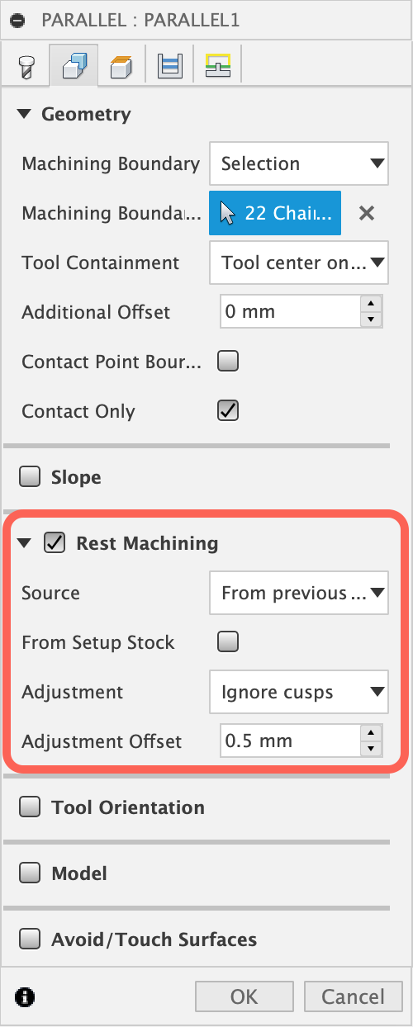This screenshot has width=413, height=1027.
Task: Enable the Contact Point Boundary checkbox
Action: point(227,361)
